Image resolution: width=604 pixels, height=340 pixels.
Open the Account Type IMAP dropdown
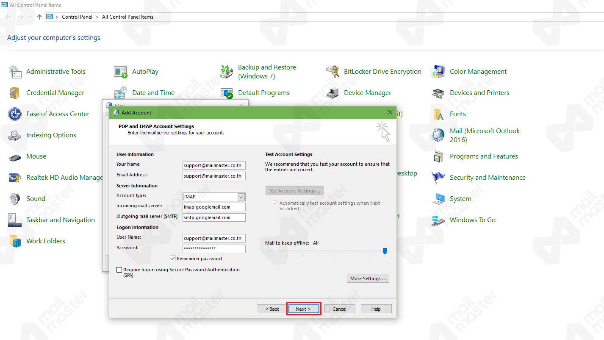click(x=241, y=197)
